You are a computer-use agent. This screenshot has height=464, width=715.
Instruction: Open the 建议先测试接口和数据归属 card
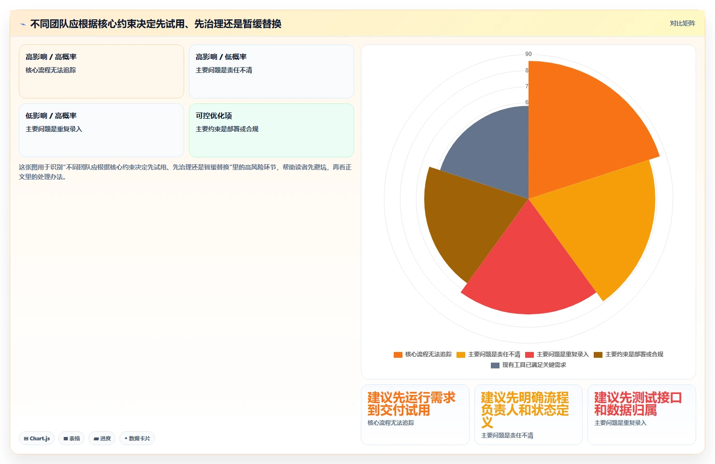tap(642, 415)
